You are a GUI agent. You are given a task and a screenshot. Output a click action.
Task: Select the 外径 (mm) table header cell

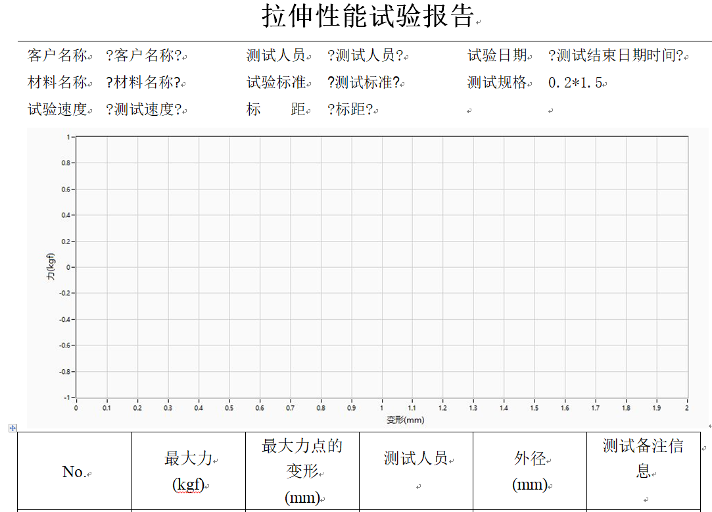(530, 471)
